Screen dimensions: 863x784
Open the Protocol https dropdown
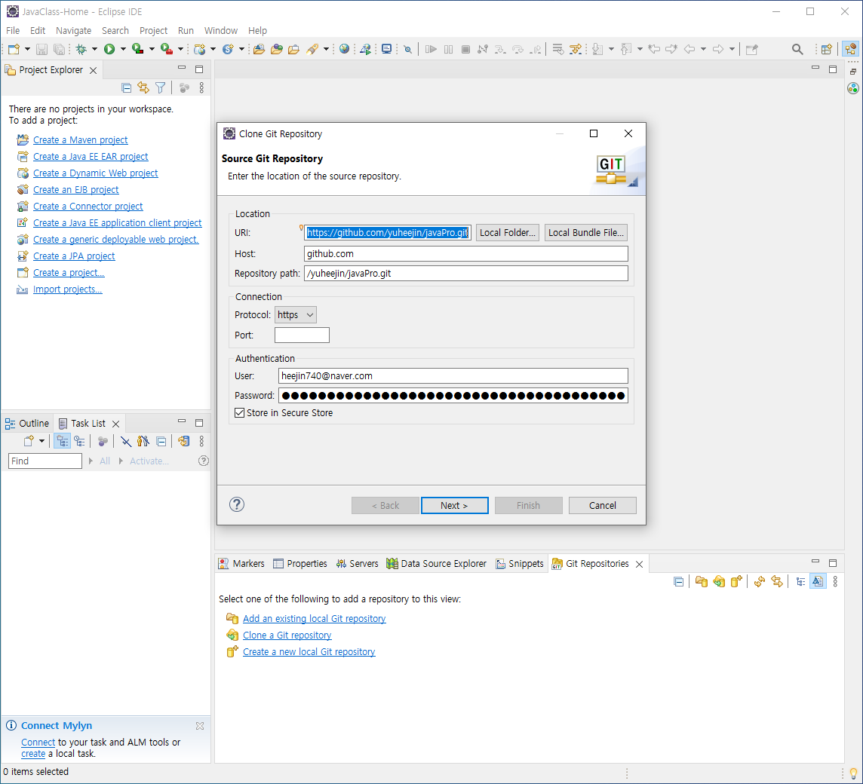coord(296,314)
